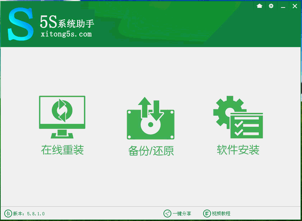Screen dimensions: 302x221
Task: Click the video icon beside 视频教程
Action: pyautogui.click(x=207, y=214)
